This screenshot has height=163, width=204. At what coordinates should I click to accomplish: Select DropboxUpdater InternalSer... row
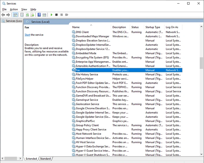127,45
